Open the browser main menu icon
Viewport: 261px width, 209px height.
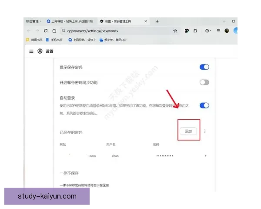(218, 30)
